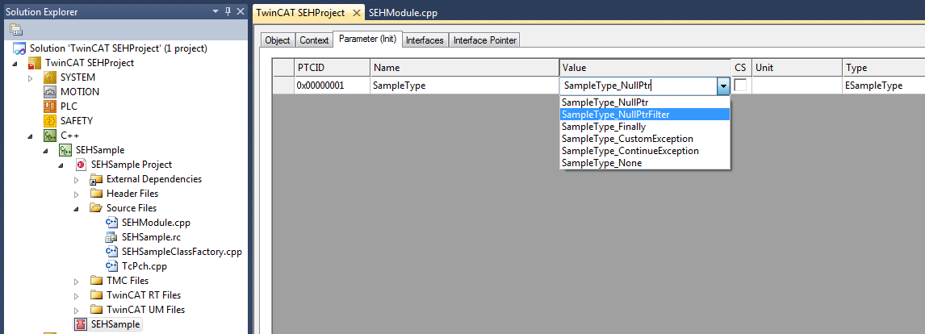Choose SampleType_Finally from the list
This screenshot has width=925, height=334.
point(645,127)
